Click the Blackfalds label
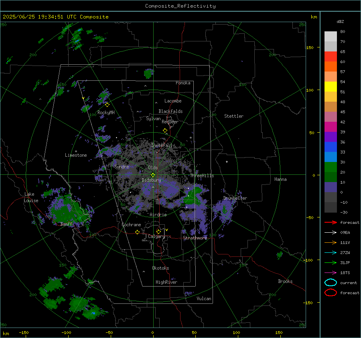This screenshot has width=361, height=338. coord(170,111)
